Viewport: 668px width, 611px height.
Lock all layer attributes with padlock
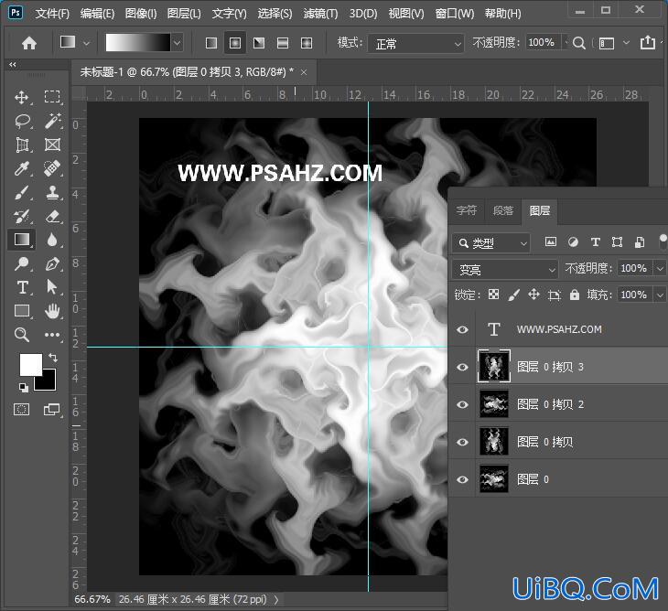pos(575,295)
